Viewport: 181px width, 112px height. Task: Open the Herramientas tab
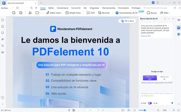point(109,8)
